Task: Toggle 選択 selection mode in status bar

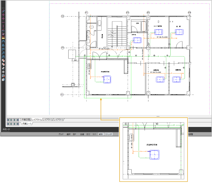Action: pos(68,134)
